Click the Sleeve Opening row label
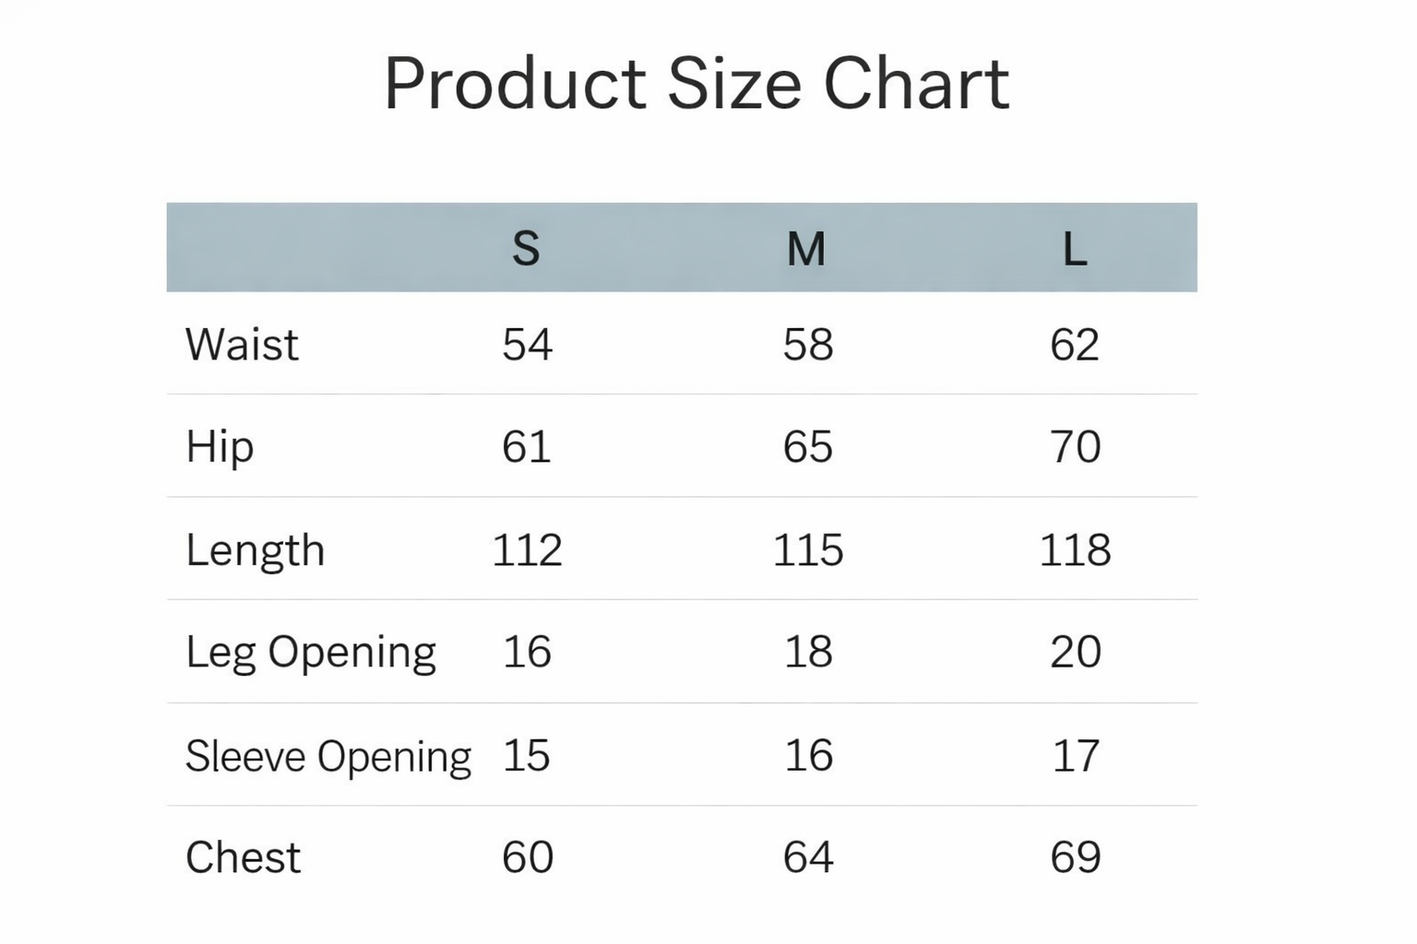Screen dimensions: 1417x944 coord(328,757)
